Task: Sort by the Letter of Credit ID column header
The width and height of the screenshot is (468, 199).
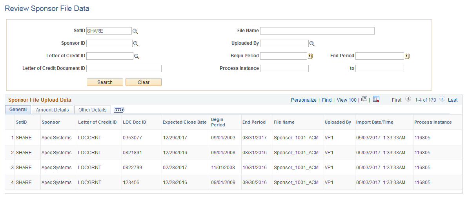Action: click(x=97, y=122)
